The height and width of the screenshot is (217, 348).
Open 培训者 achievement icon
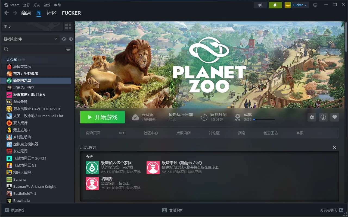92,184
